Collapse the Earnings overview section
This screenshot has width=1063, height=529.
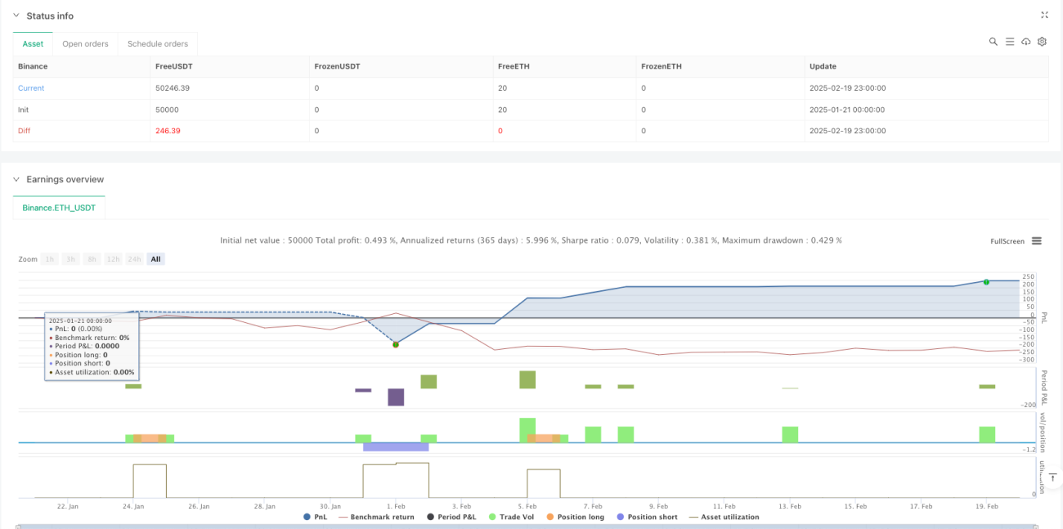pyautogui.click(x=16, y=179)
